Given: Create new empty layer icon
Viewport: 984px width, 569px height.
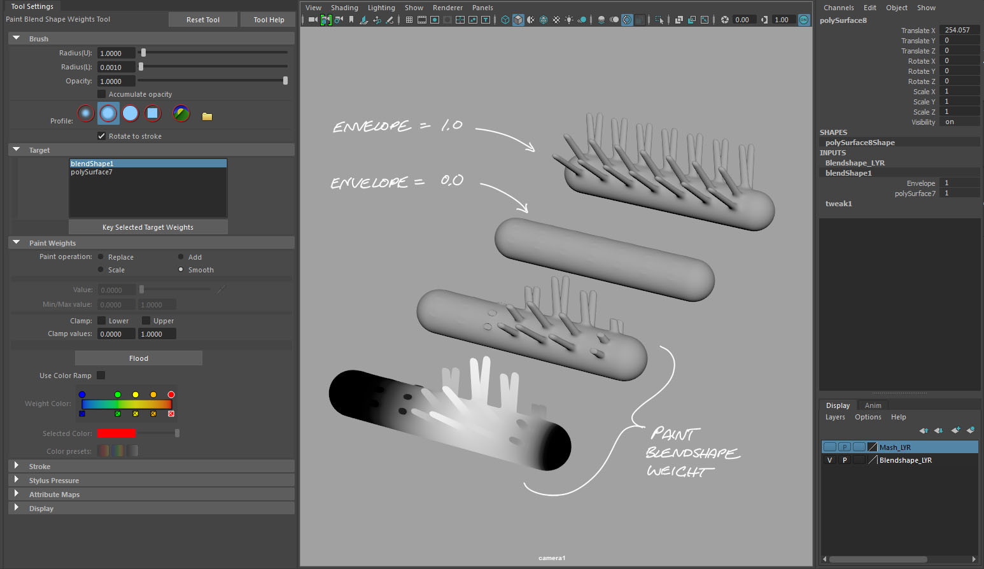Looking at the screenshot, I should tap(955, 430).
